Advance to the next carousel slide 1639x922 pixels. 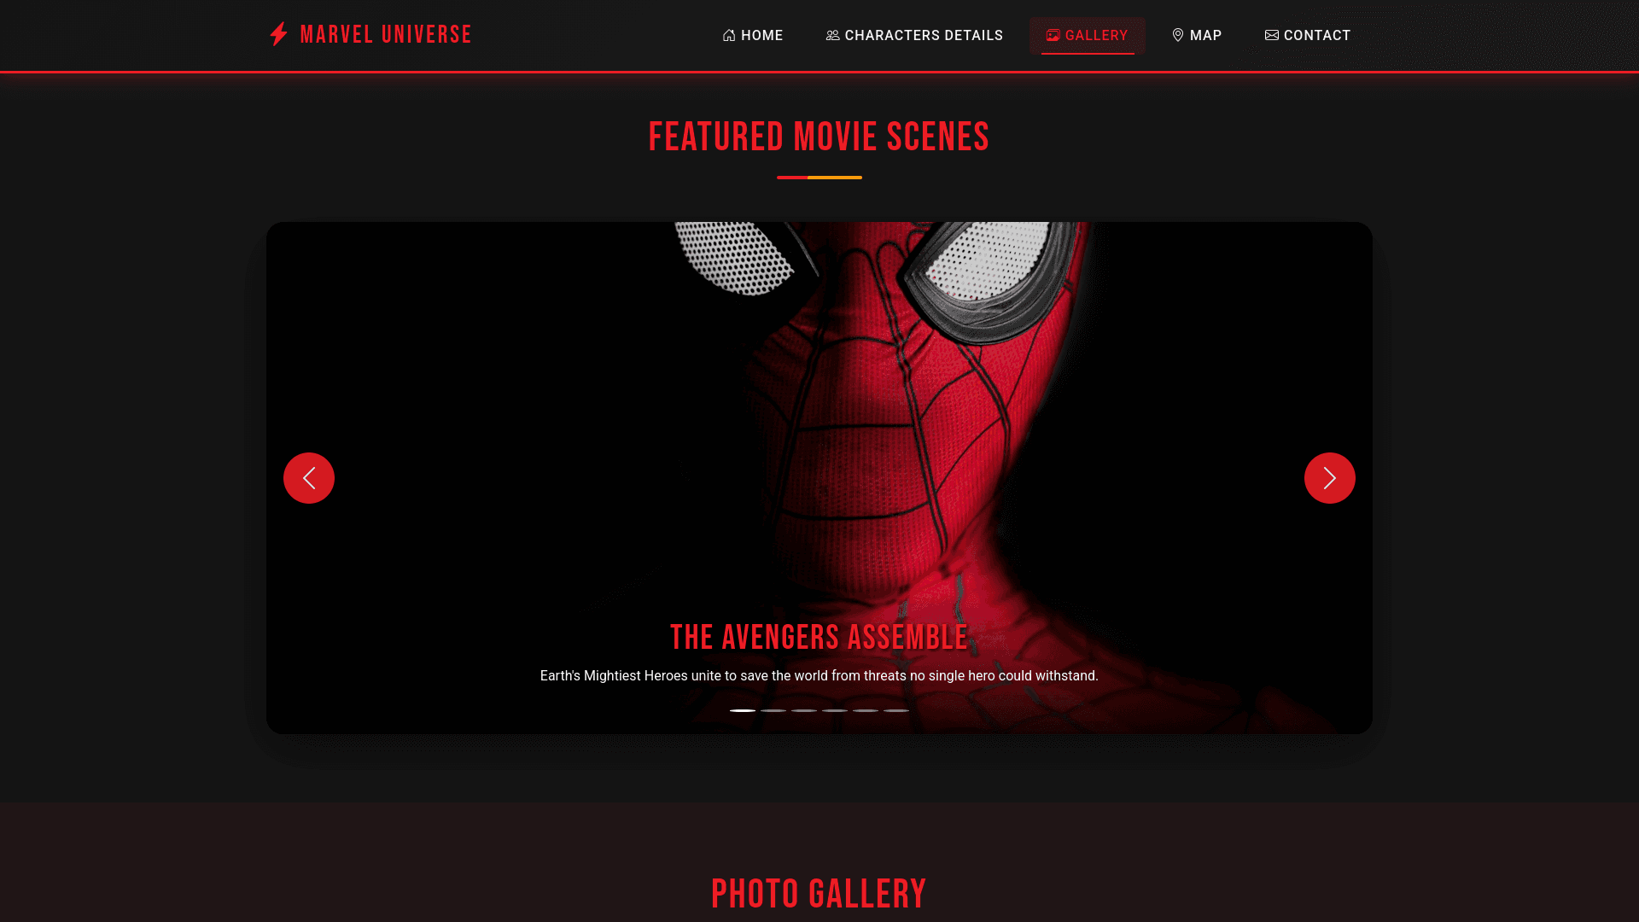click(x=1330, y=478)
